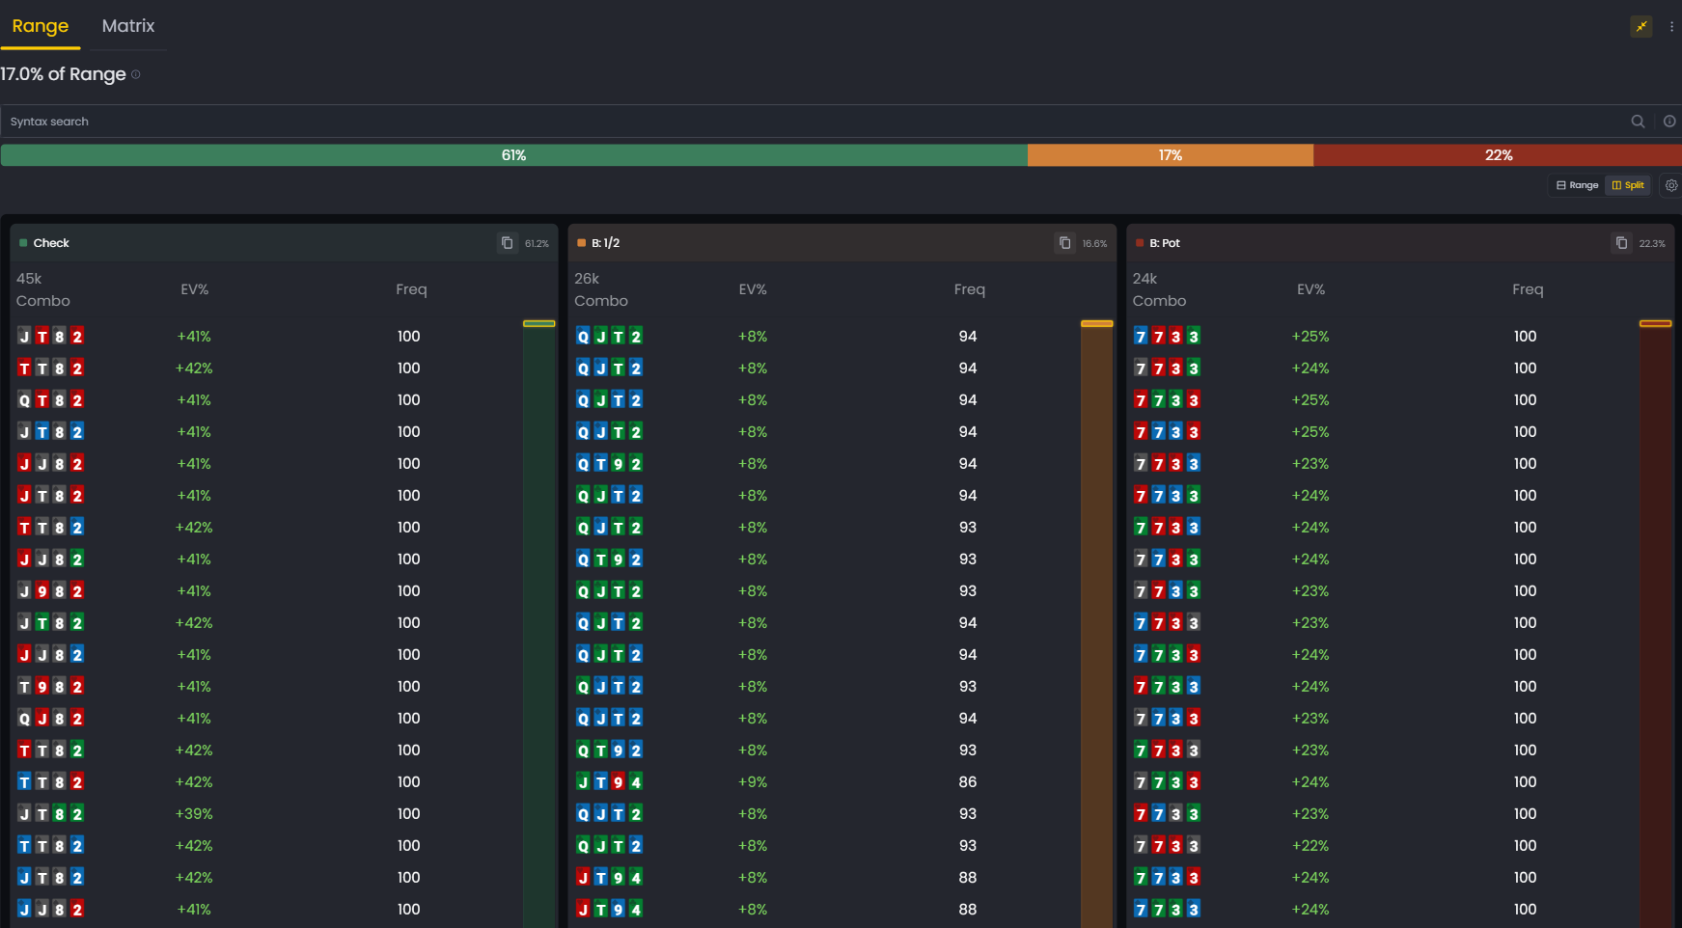Click info icon beside 17.0% of Range
This screenshot has height=928, width=1682.
(136, 74)
